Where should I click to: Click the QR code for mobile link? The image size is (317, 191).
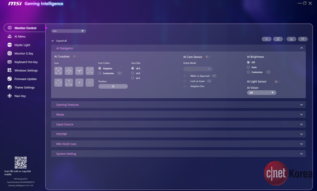[x=21, y=163]
